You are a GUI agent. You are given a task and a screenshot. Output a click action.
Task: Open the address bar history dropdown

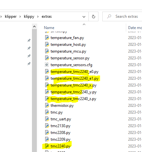(x=84, y=17)
